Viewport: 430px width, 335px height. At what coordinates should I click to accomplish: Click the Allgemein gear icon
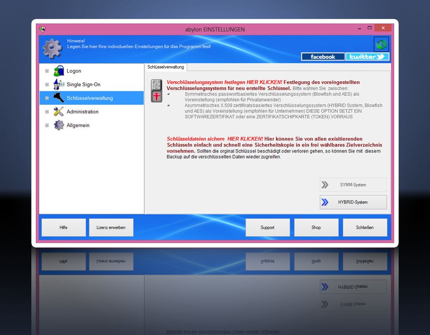click(x=59, y=125)
